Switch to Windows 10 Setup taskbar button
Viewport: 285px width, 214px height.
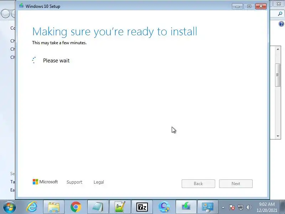pyautogui.click(x=186, y=207)
